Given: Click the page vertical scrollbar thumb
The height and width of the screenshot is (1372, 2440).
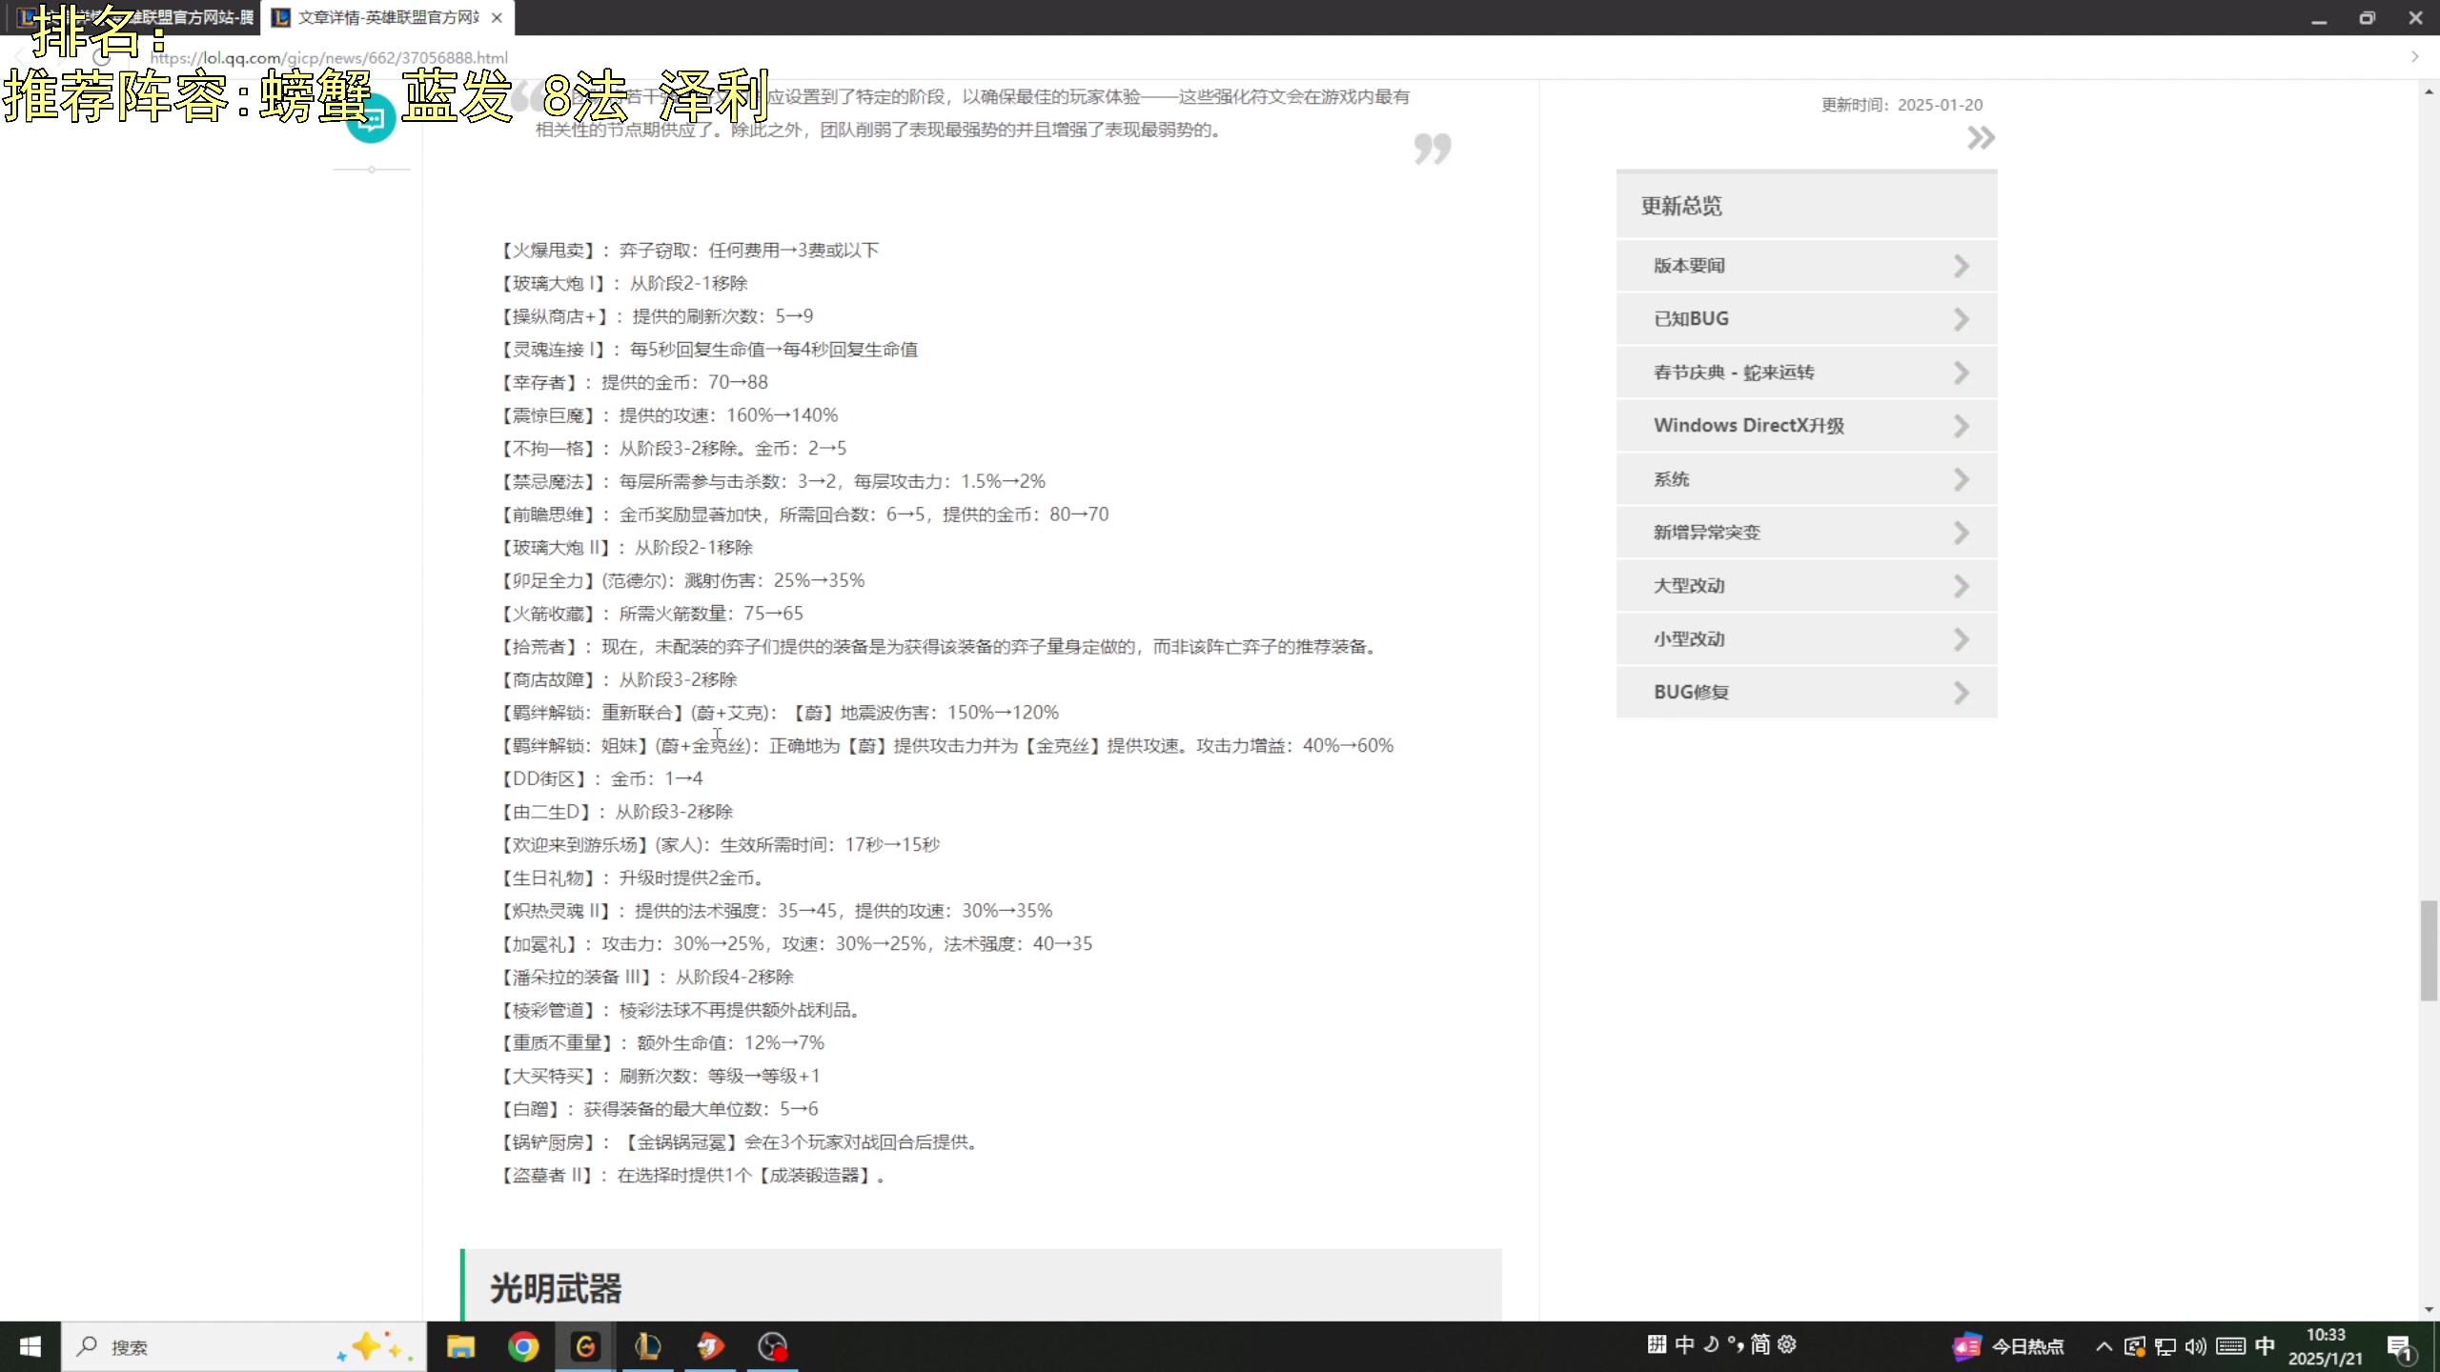Looking at the screenshot, I should 2429,950.
